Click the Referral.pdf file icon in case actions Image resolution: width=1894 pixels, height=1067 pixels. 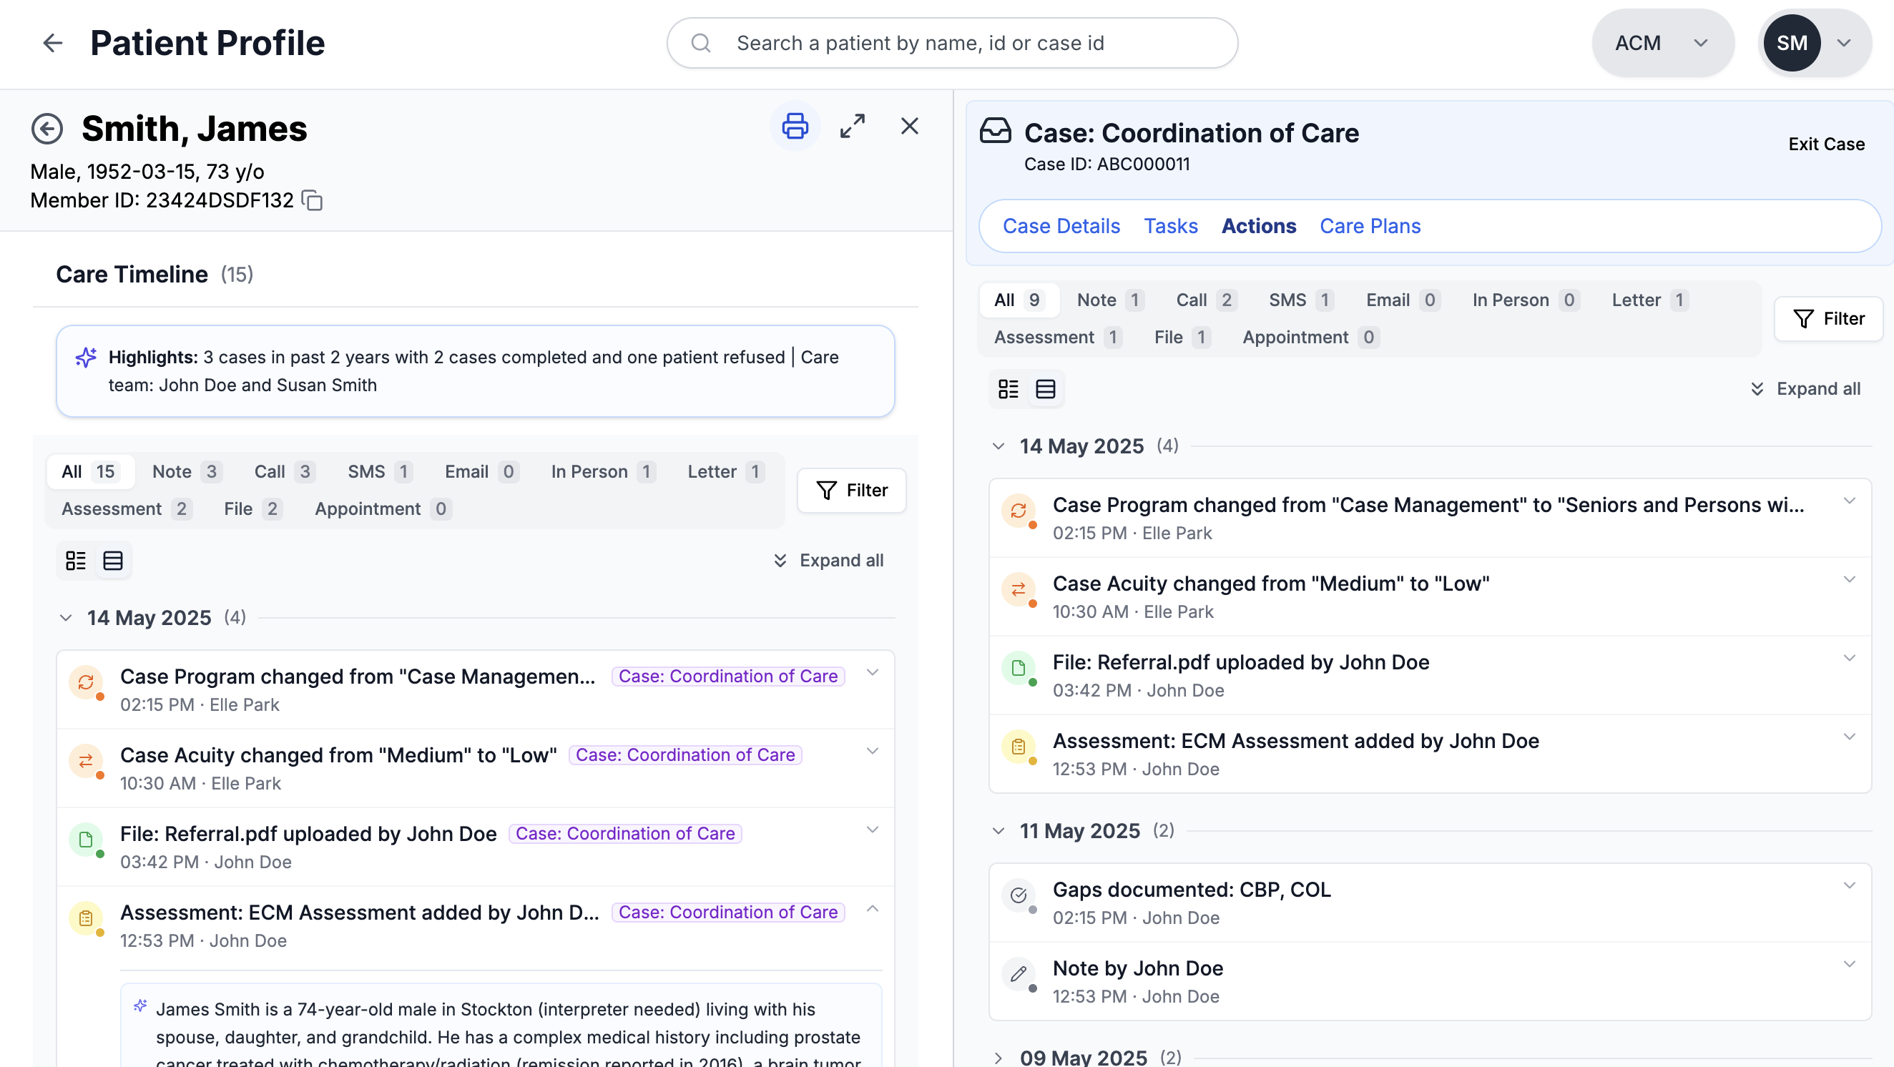click(x=1019, y=668)
